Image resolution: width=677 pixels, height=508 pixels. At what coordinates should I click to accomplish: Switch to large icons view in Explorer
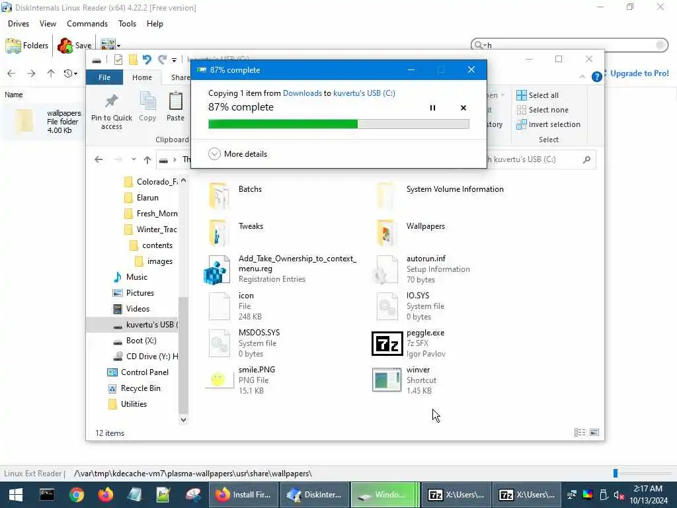594,433
